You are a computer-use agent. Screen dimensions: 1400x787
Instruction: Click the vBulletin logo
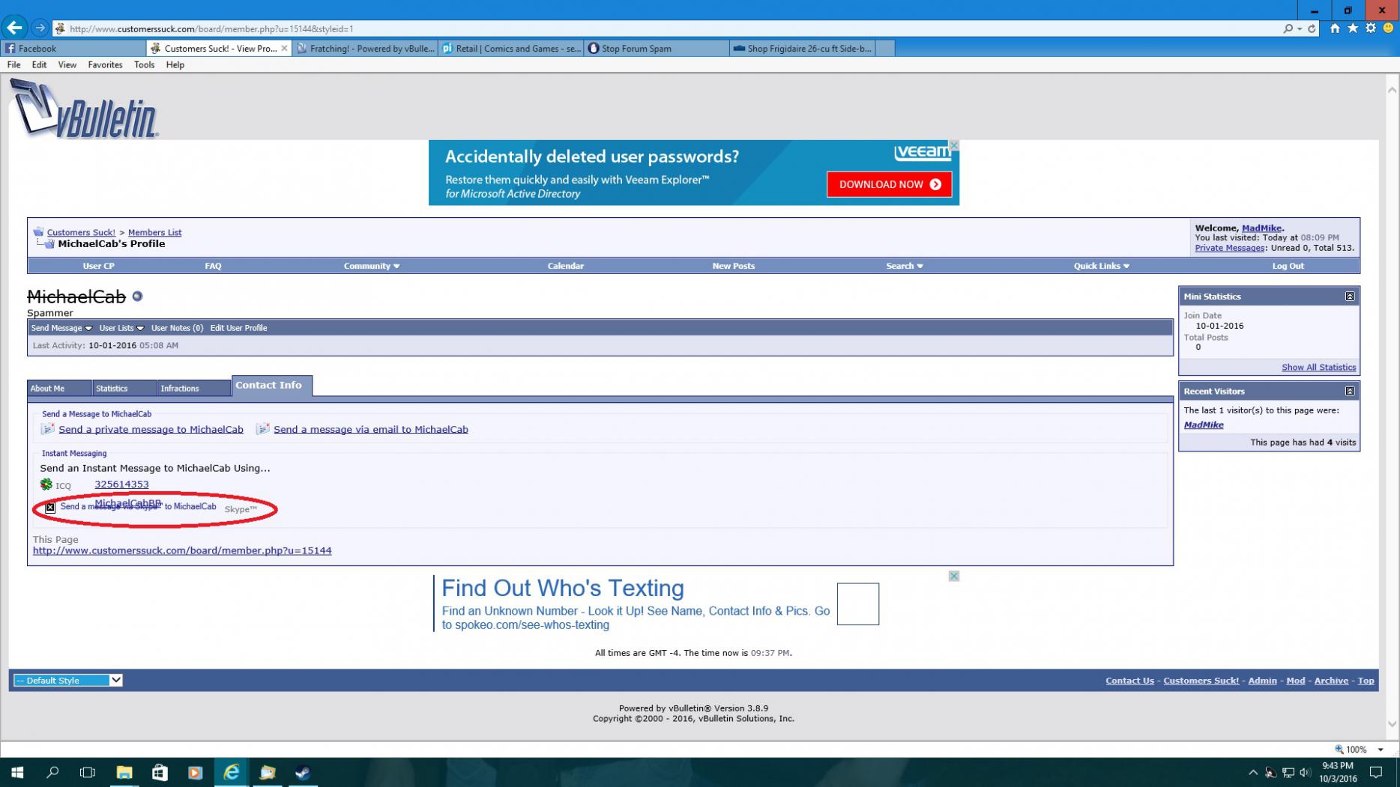click(x=84, y=111)
